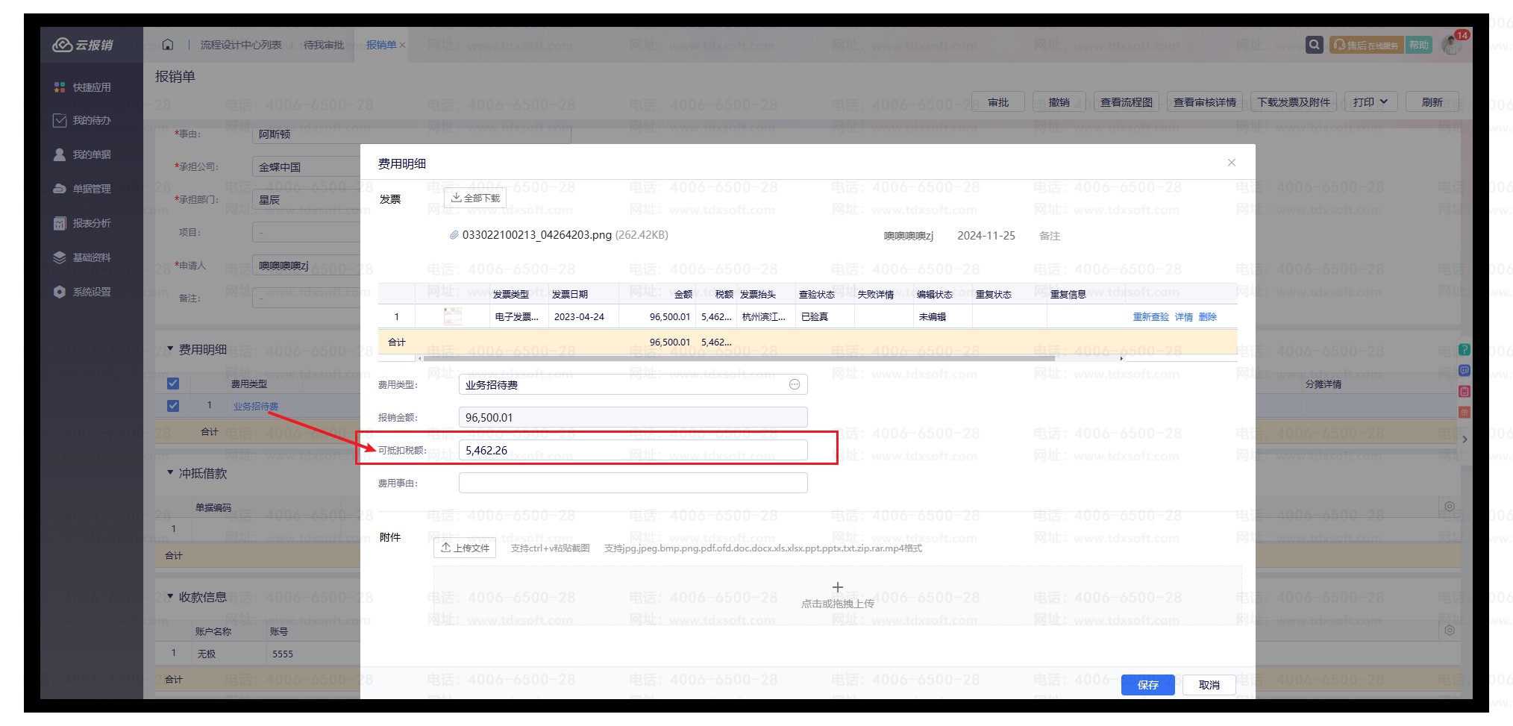Toggle the checkbox for 业务招待费 row
Screen dimensions: 1513x726
point(173,406)
